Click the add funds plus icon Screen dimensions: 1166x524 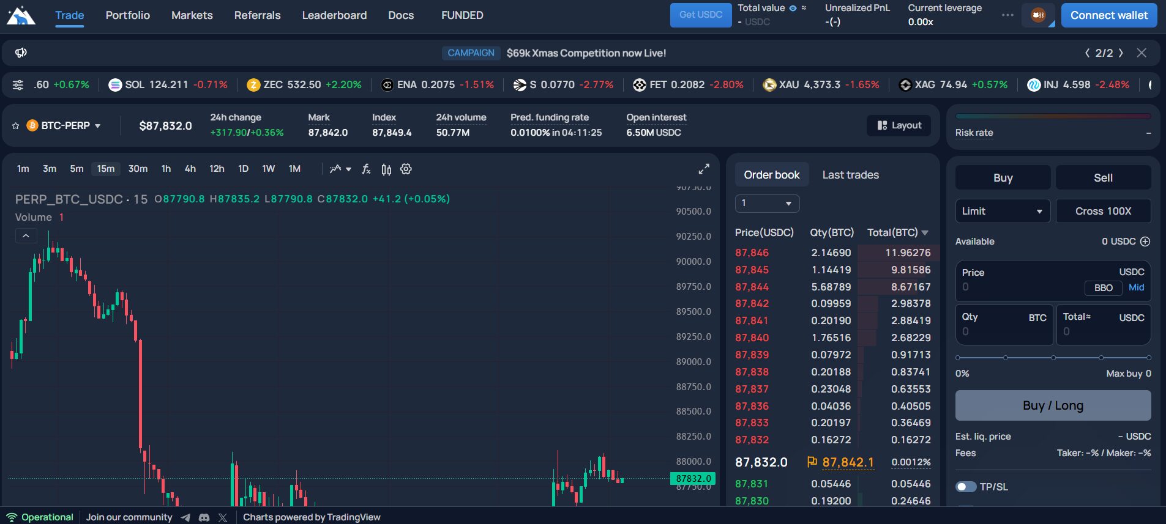point(1145,242)
